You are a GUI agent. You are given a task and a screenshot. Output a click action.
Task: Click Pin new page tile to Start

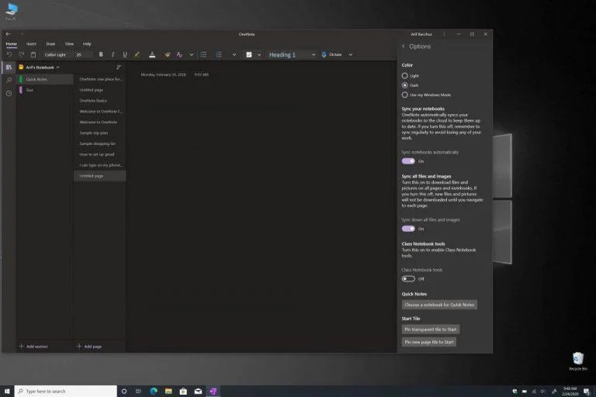pyautogui.click(x=428, y=342)
